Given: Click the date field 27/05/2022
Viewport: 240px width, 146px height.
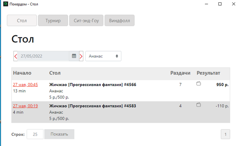Looking at the screenshot, I should coord(43,56).
